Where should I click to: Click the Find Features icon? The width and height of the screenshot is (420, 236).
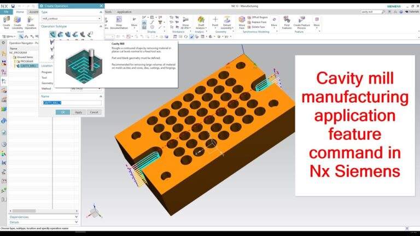[x=287, y=22]
